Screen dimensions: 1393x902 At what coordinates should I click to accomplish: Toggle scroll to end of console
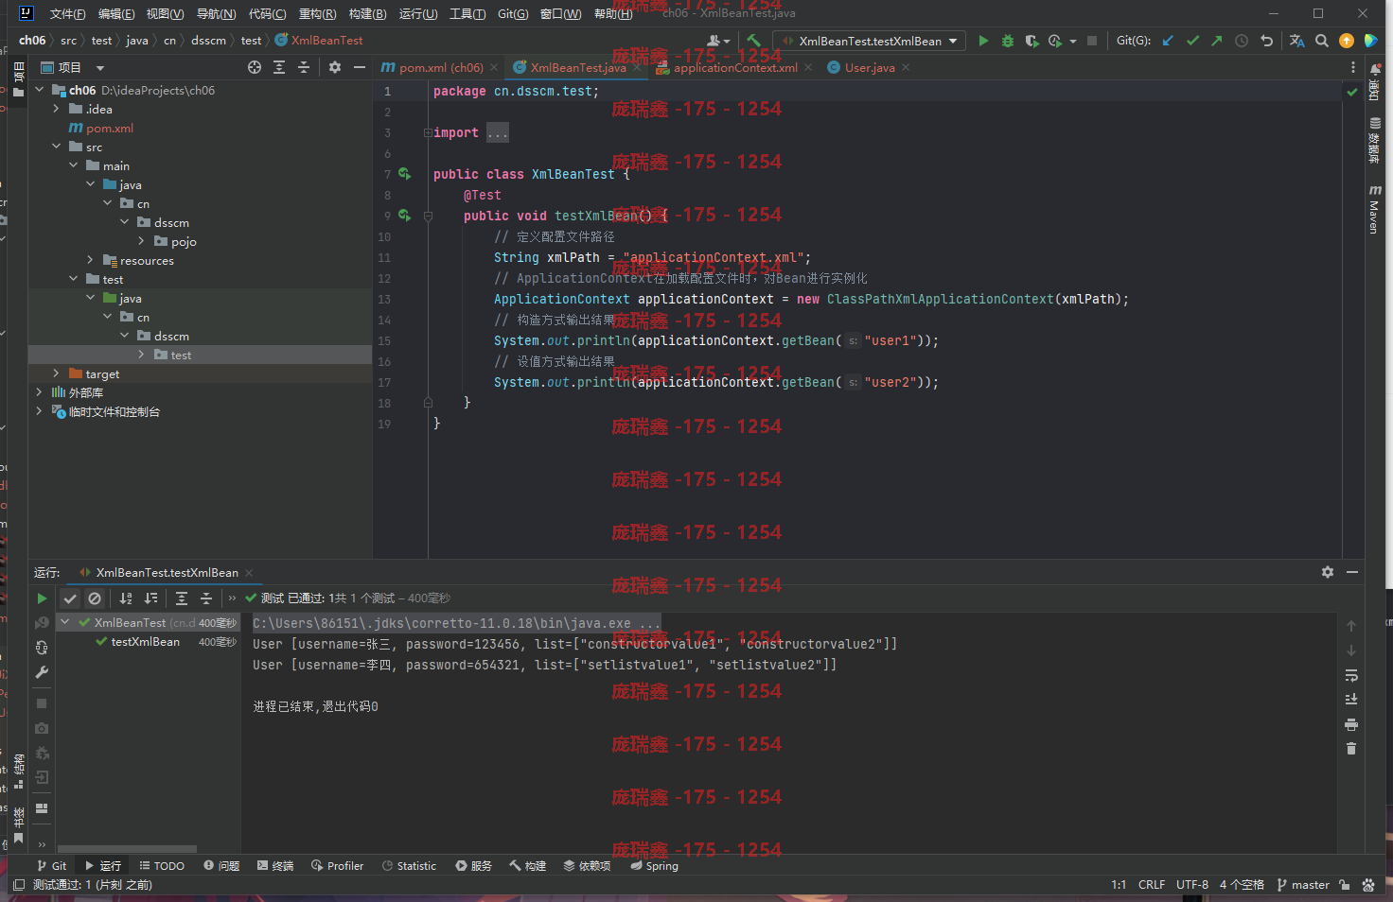(x=1351, y=700)
